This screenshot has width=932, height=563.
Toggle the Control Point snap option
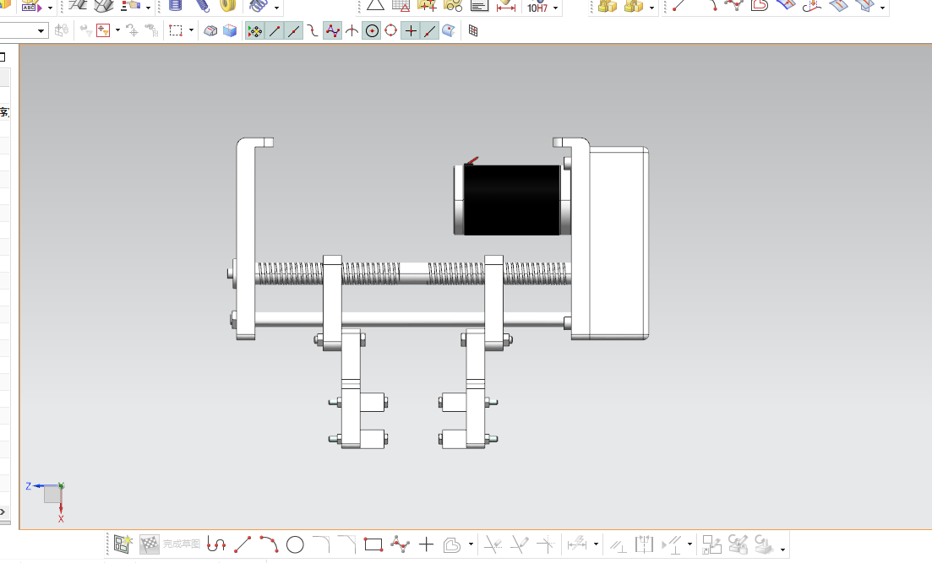click(313, 31)
